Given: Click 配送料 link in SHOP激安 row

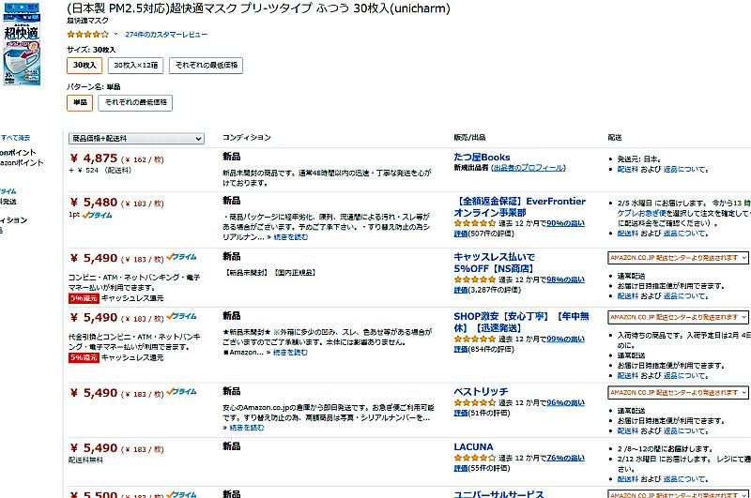Looking at the screenshot, I should pos(627,375).
